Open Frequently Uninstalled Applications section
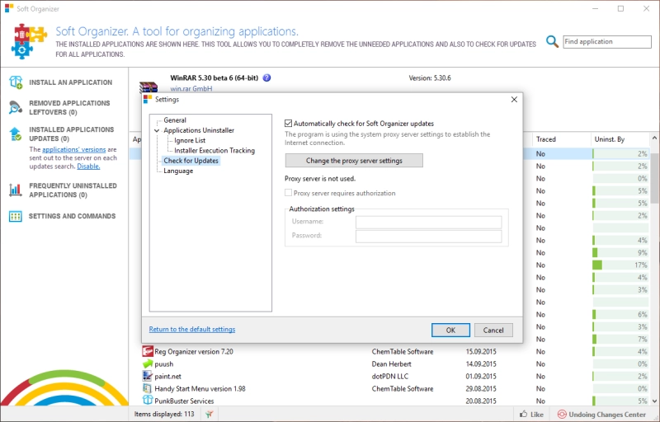This screenshot has width=660, height=422. click(73, 190)
